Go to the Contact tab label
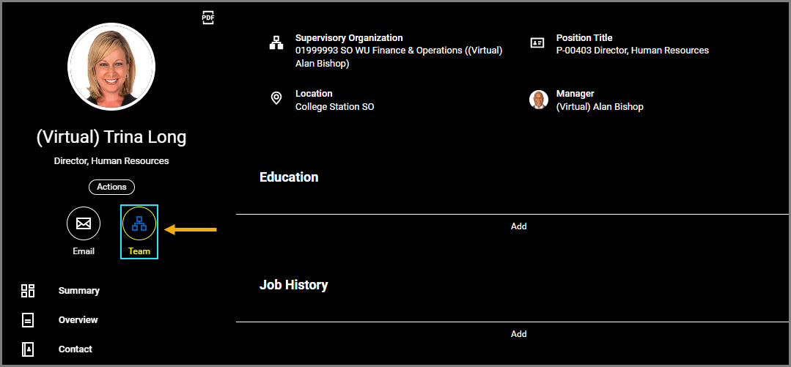Screen dimensions: 791x367 [x=76, y=349]
